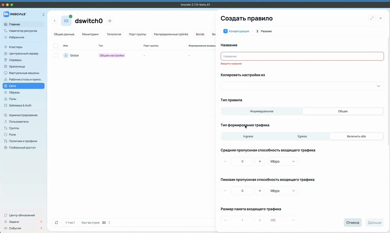
Task: Increase Средняя пропускная способность with plus button
Action: 260,161
